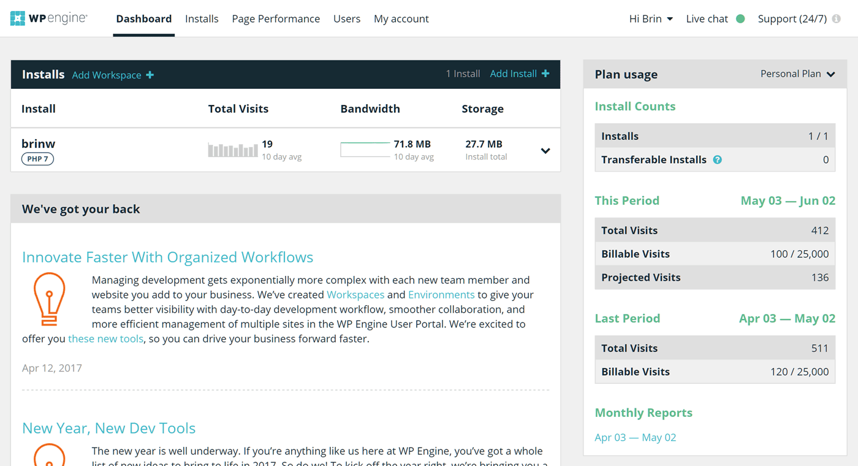
Task: Click the plus icon beside Add Install
Action: pyautogui.click(x=545, y=74)
